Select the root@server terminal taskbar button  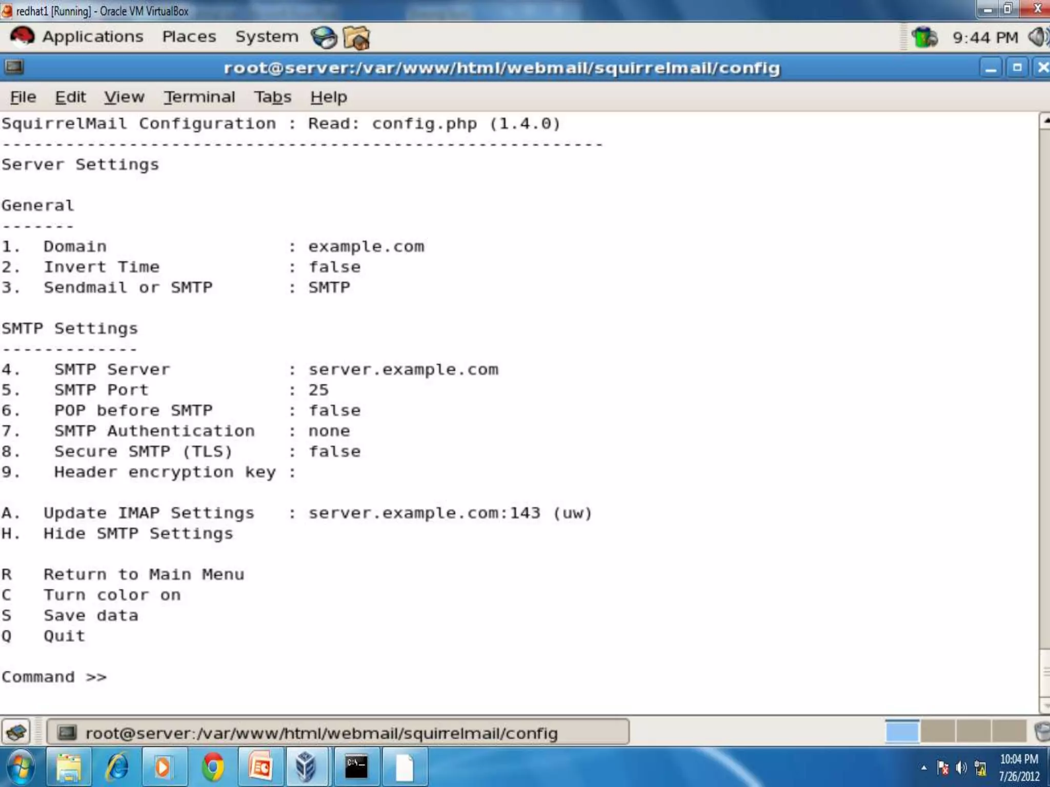337,733
